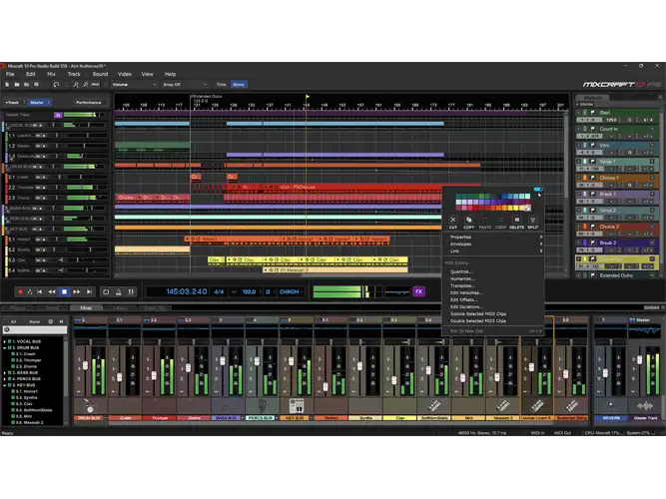Image resolution: width=666 pixels, height=499 pixels.
Task: Click the None button in mixer filter
Action: click(x=34, y=321)
